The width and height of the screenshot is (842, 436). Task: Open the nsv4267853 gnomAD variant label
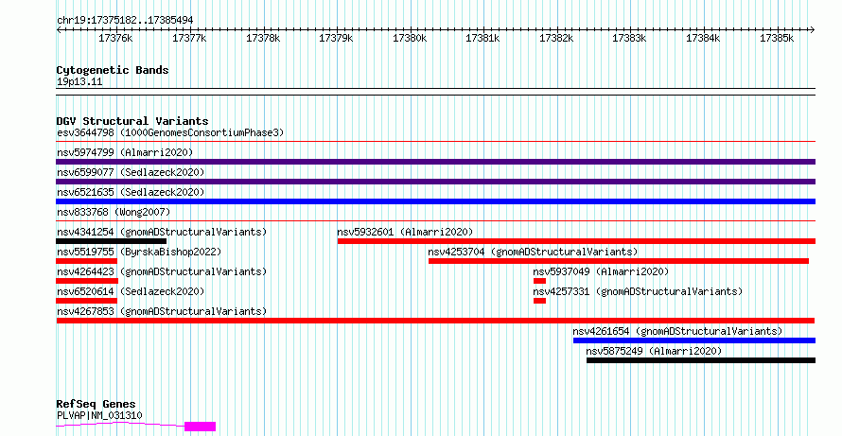coord(162,311)
